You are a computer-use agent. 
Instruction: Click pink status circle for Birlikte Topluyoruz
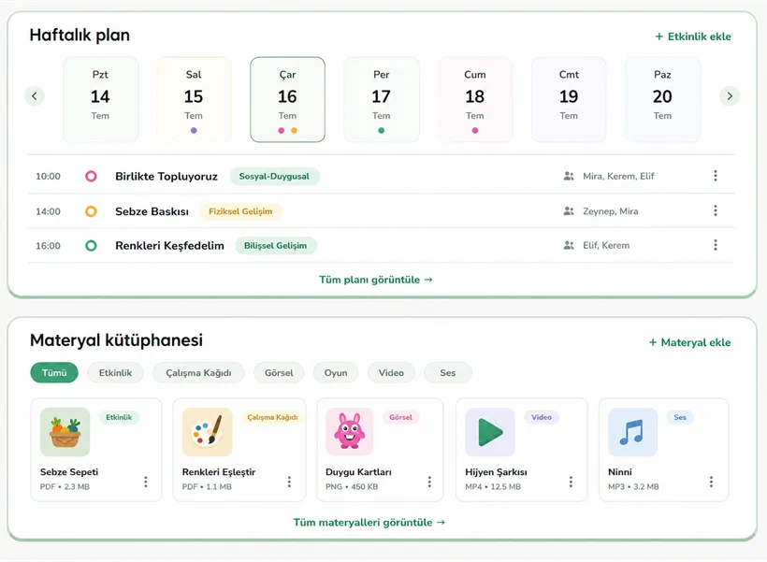click(x=91, y=176)
